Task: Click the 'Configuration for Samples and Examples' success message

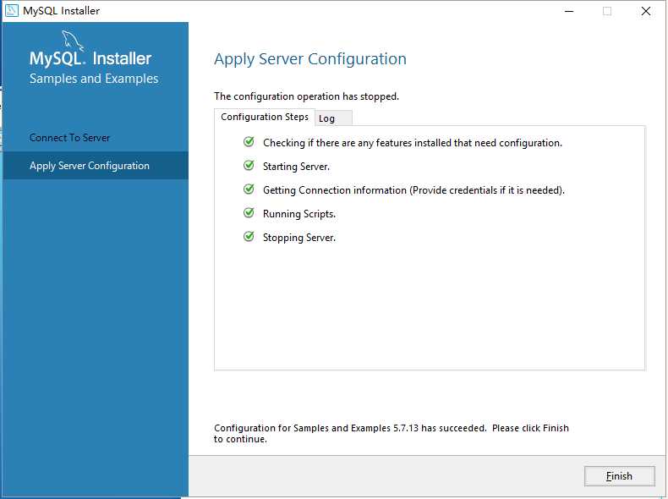Action: click(391, 433)
